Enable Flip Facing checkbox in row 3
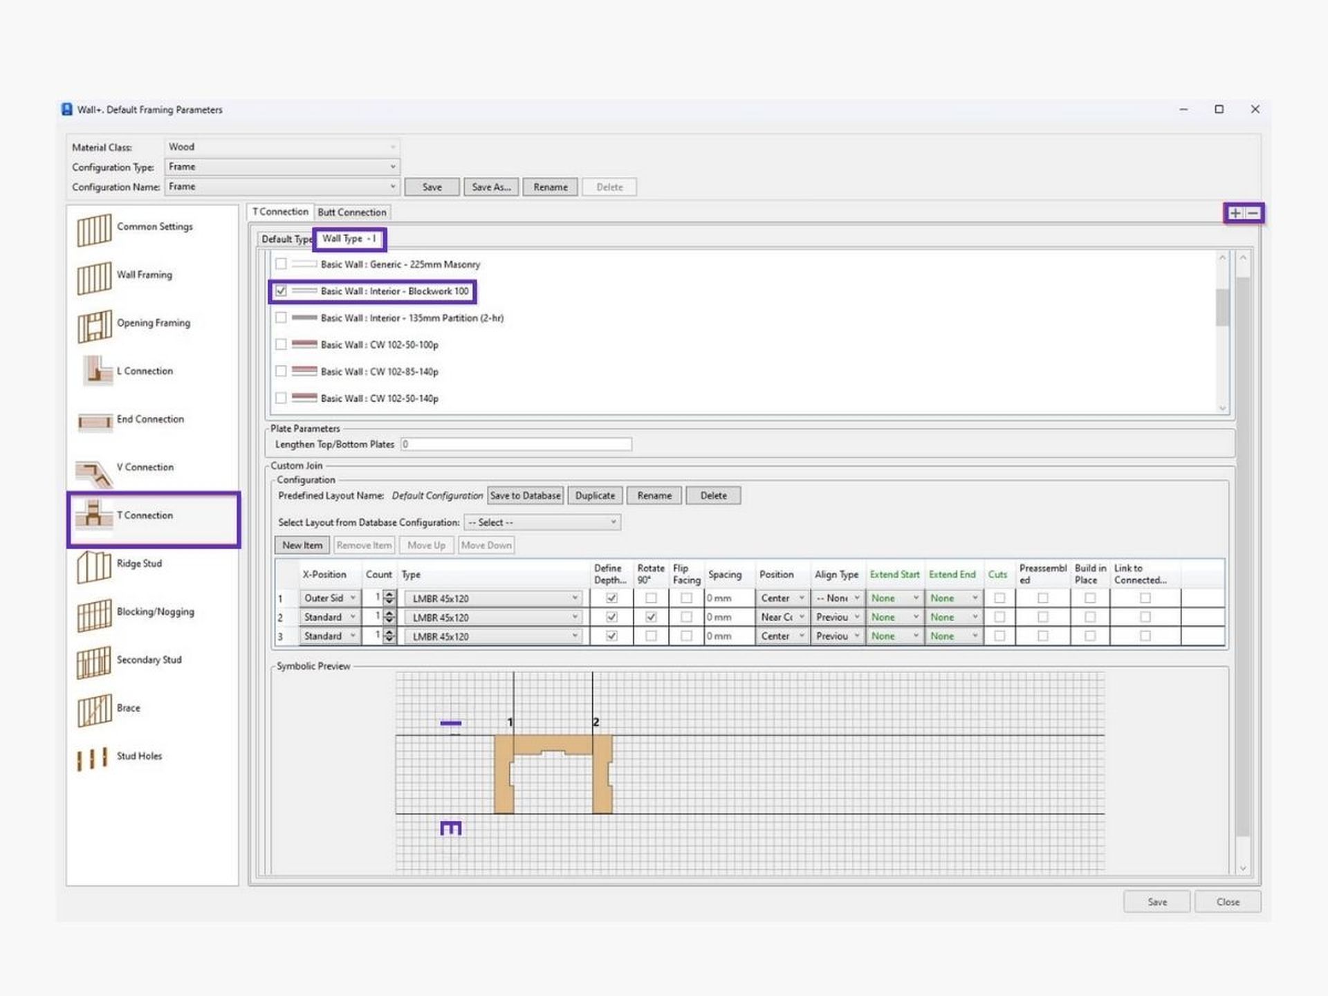This screenshot has height=996, width=1328. pyautogui.click(x=686, y=636)
